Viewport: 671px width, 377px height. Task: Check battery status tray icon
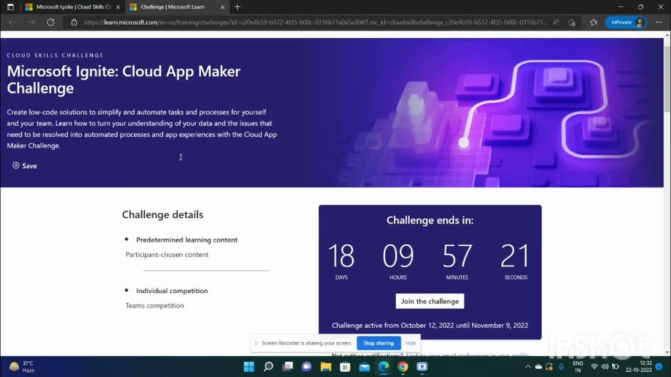(615, 367)
